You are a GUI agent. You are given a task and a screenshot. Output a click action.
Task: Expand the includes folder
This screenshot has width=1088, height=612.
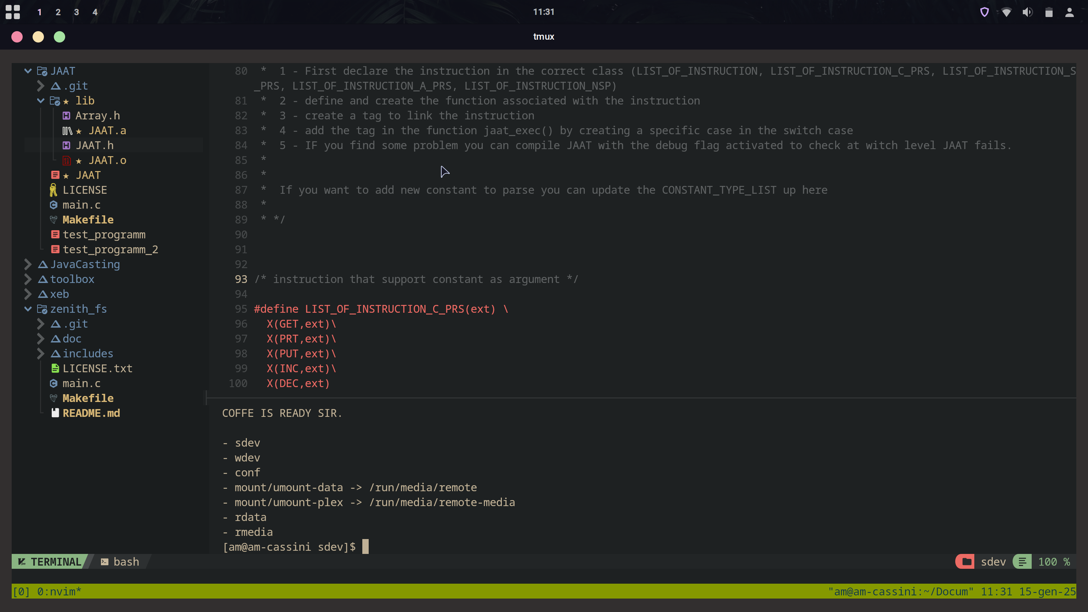[x=40, y=353]
